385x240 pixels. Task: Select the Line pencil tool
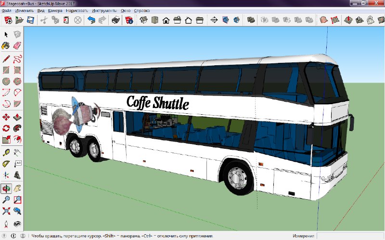coord(6,60)
